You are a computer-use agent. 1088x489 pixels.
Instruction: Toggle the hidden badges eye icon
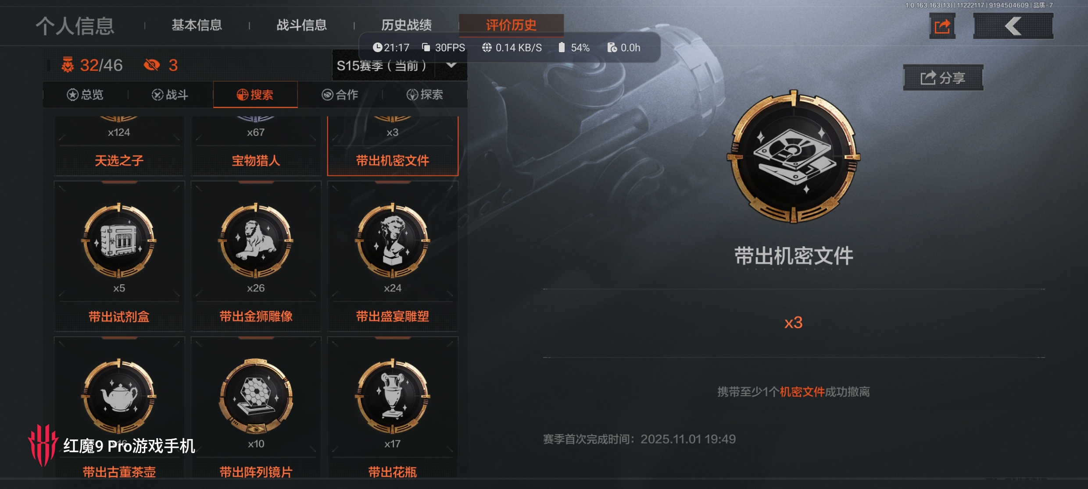tap(152, 65)
